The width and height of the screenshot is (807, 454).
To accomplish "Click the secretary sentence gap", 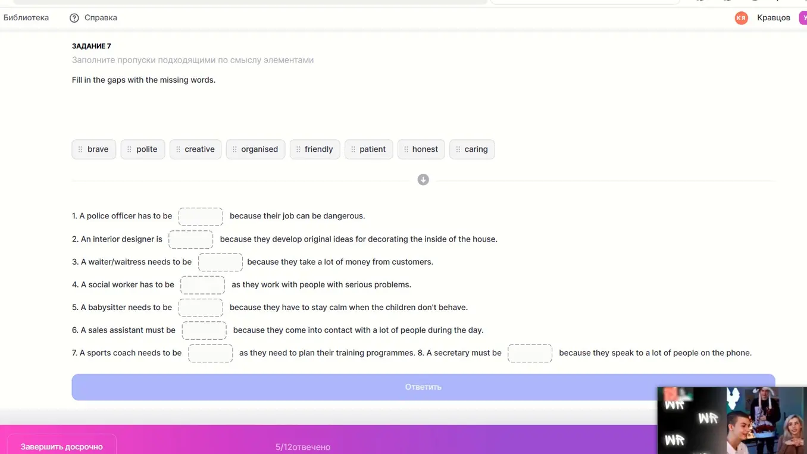I will (530, 353).
